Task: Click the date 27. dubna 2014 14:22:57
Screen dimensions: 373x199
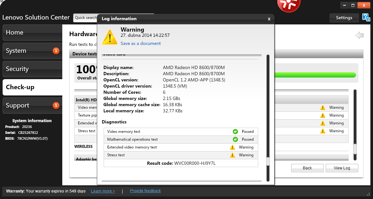Action: (x=145, y=36)
